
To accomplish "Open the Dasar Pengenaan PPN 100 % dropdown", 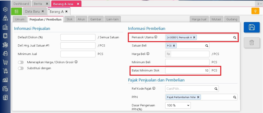I will pos(178,105).
